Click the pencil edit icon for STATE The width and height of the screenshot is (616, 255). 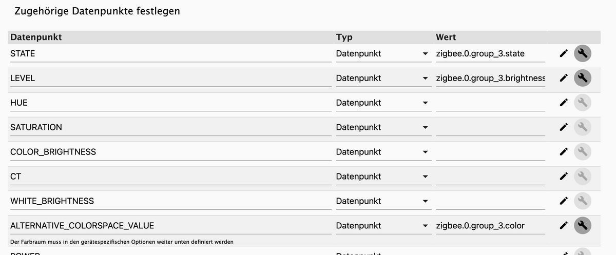(564, 53)
